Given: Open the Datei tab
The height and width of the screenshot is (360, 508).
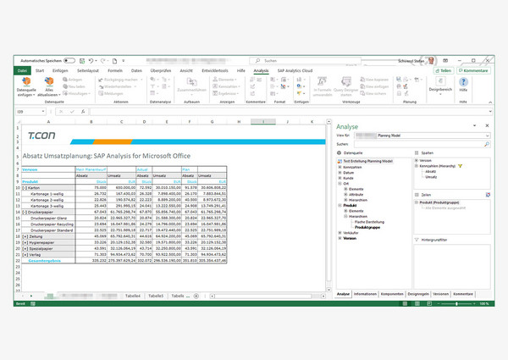Looking at the screenshot, I should (22, 70).
